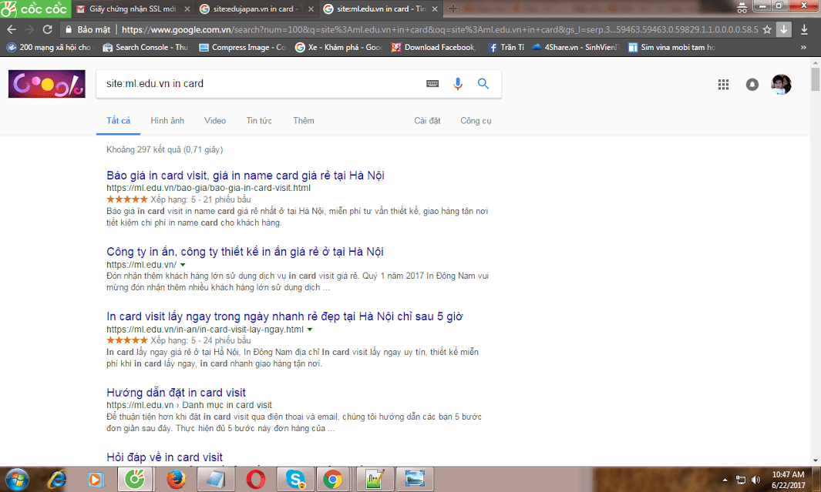Select the 'Tất cả' search tab
The height and width of the screenshot is (492, 821).
pos(119,121)
